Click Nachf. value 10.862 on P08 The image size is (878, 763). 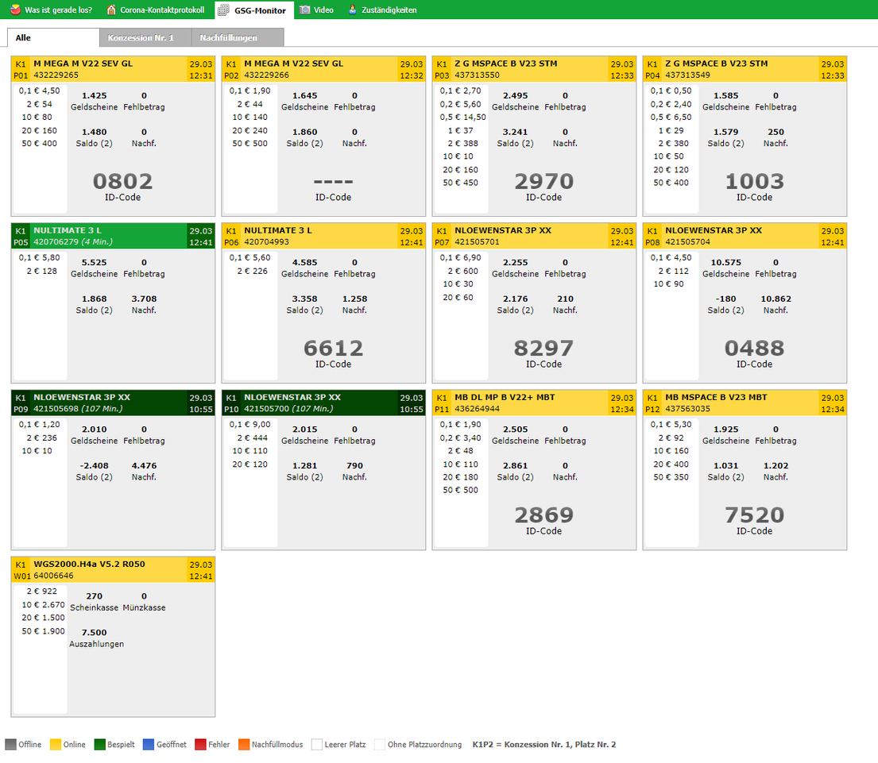(x=776, y=299)
